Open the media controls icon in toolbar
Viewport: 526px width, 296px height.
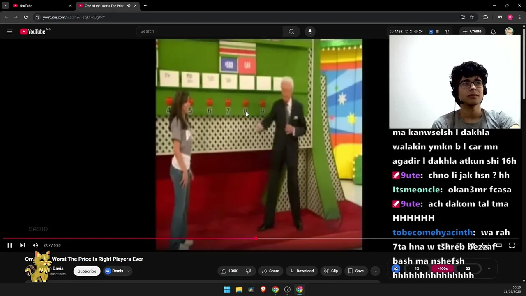(500, 17)
